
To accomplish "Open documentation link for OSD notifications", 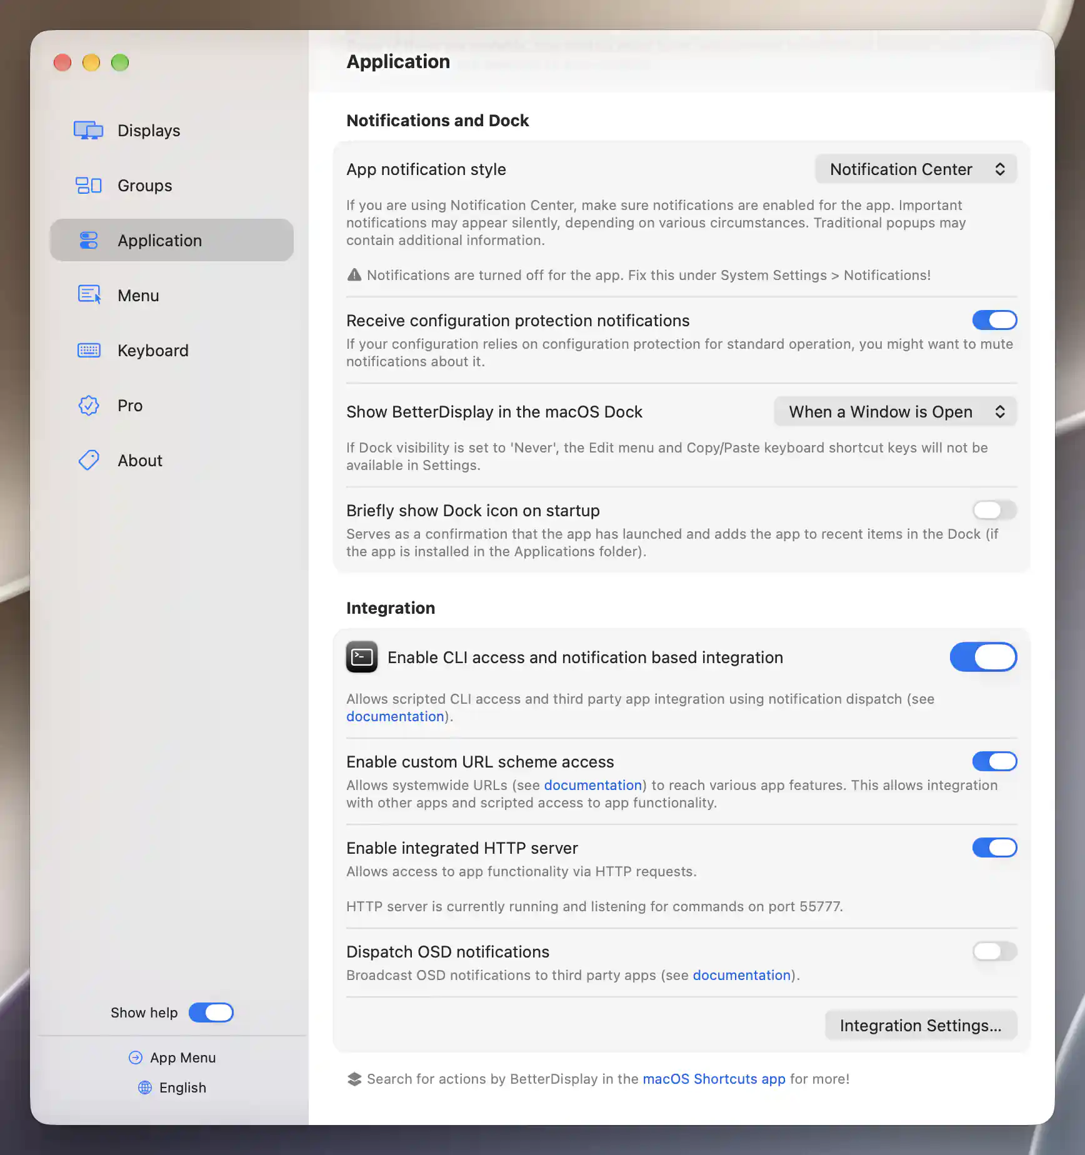I will click(x=742, y=975).
